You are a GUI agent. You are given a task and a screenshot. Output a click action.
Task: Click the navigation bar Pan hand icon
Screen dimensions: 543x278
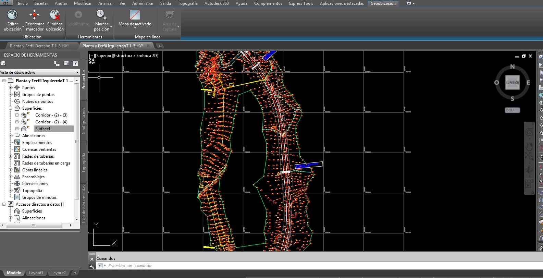[x=529, y=147]
